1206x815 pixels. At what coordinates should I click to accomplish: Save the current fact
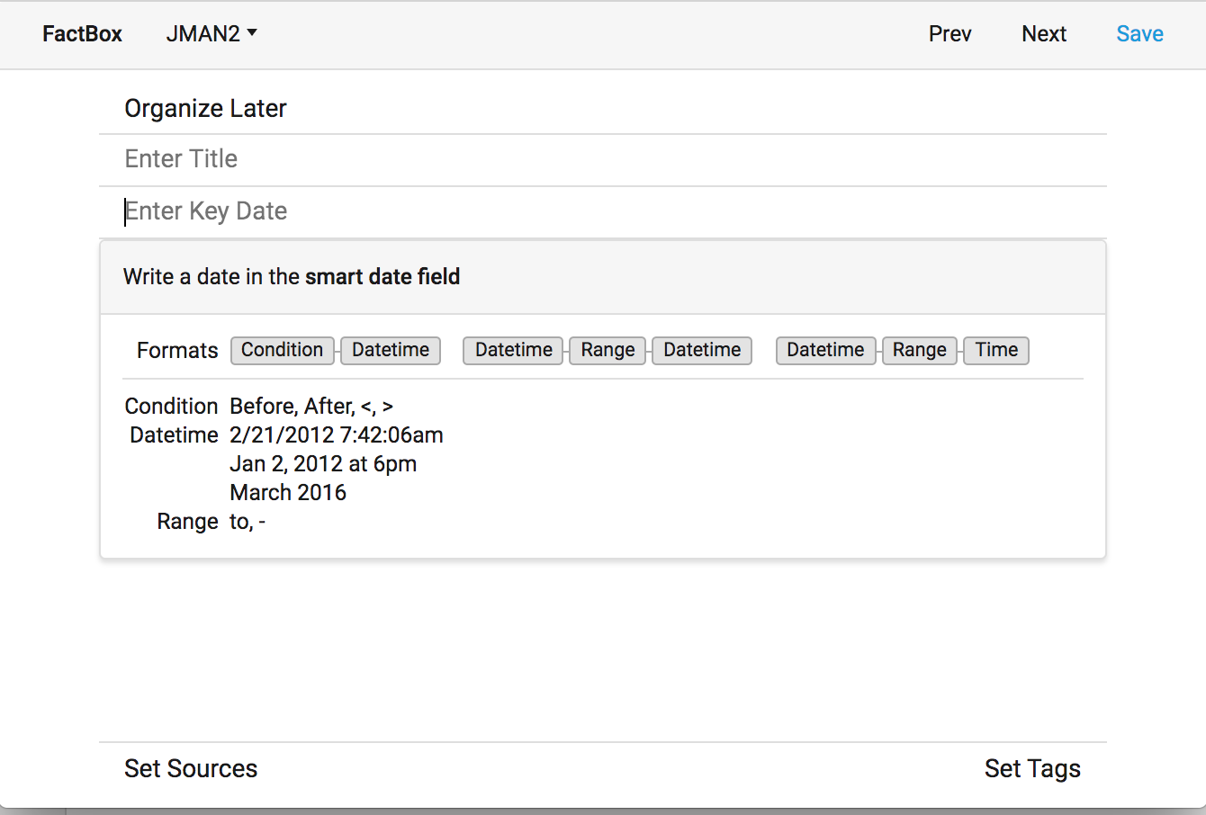pos(1139,34)
